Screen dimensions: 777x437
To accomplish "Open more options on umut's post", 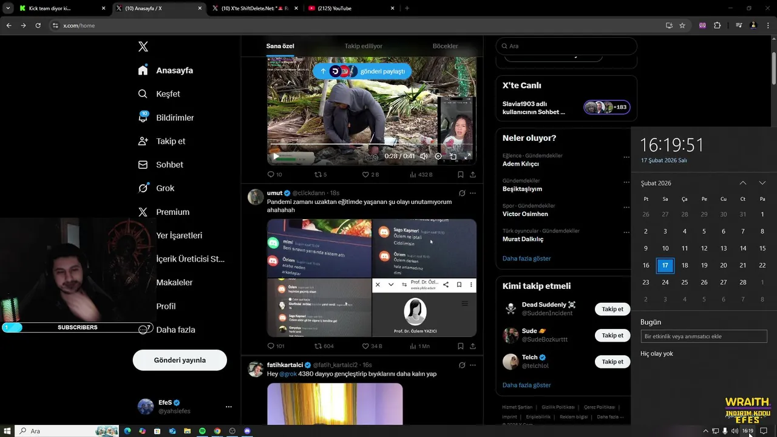I will [473, 193].
